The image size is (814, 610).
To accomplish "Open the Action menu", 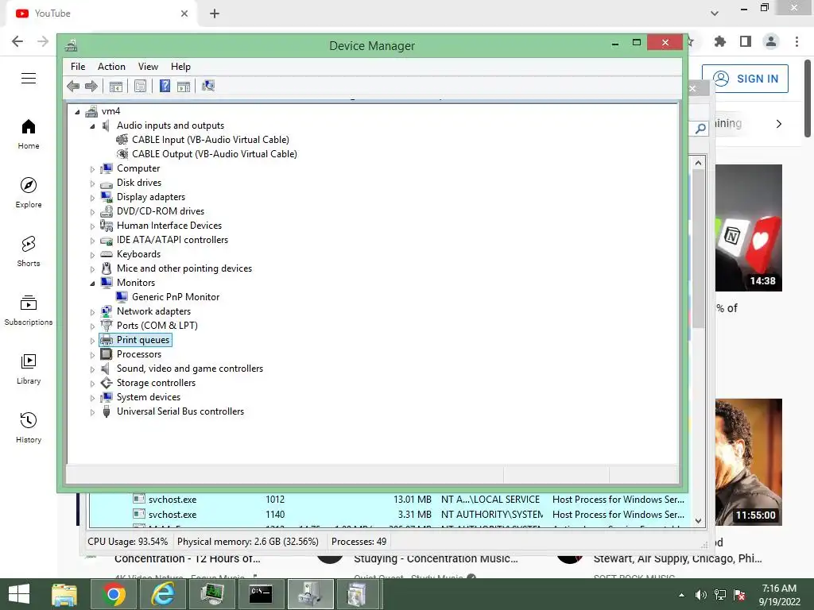I will (111, 67).
